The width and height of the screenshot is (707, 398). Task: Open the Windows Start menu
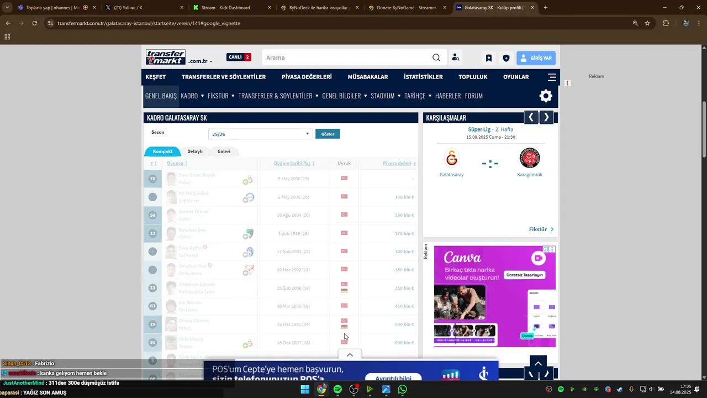[305, 389]
